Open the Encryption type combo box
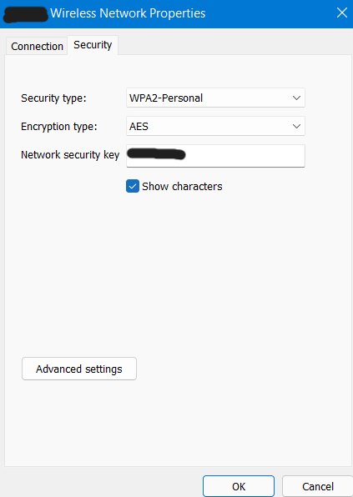 (215, 126)
